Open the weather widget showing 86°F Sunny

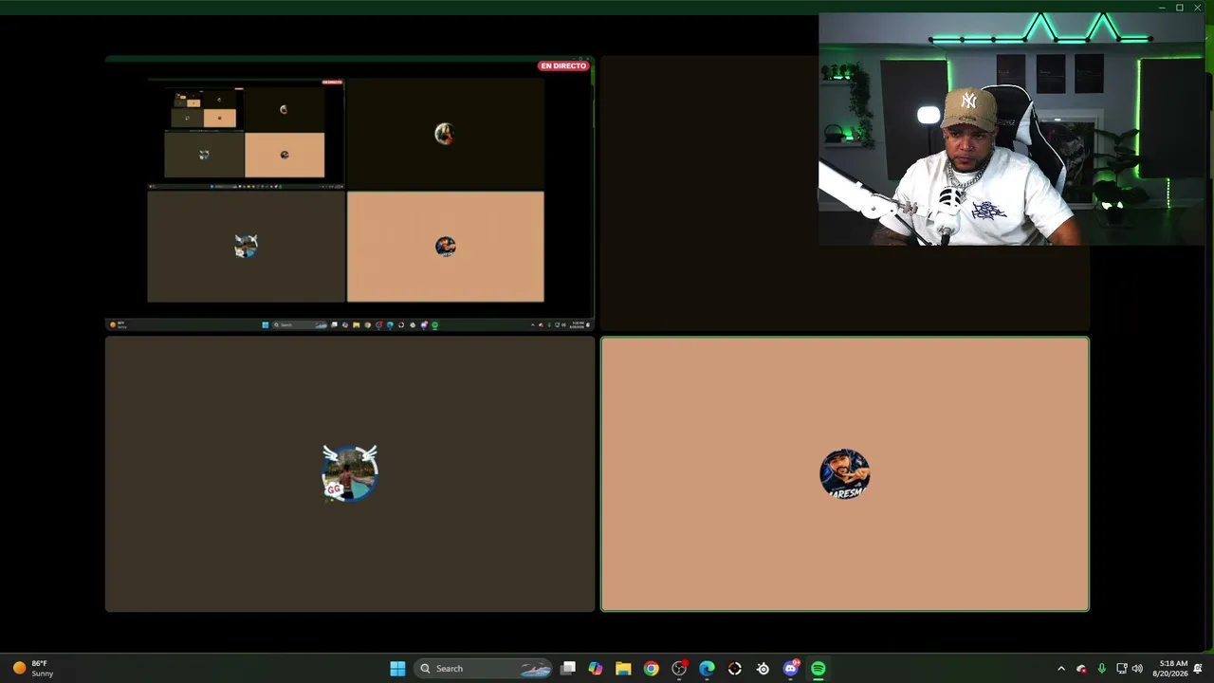click(33, 669)
